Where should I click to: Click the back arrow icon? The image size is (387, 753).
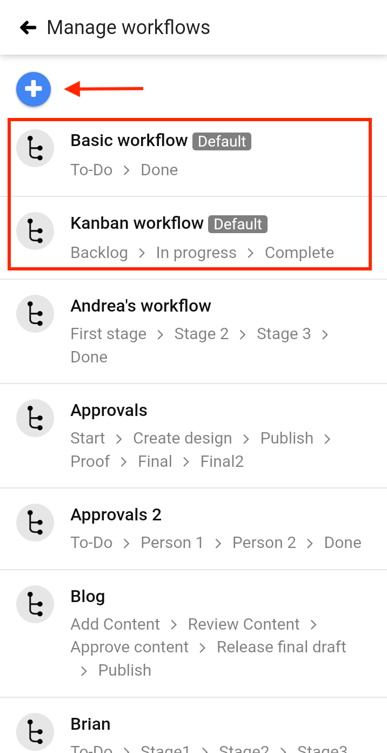tap(28, 28)
